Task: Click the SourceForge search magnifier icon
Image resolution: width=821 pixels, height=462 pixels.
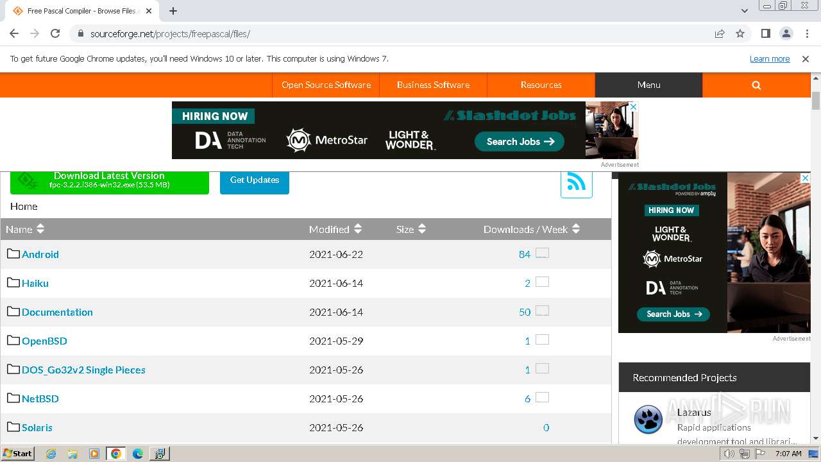Action: (x=756, y=85)
